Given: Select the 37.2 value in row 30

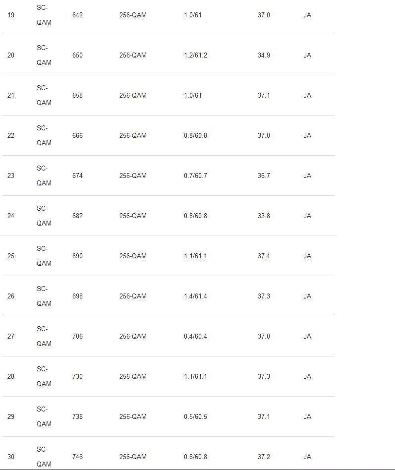Looking at the screenshot, I should [264, 457].
